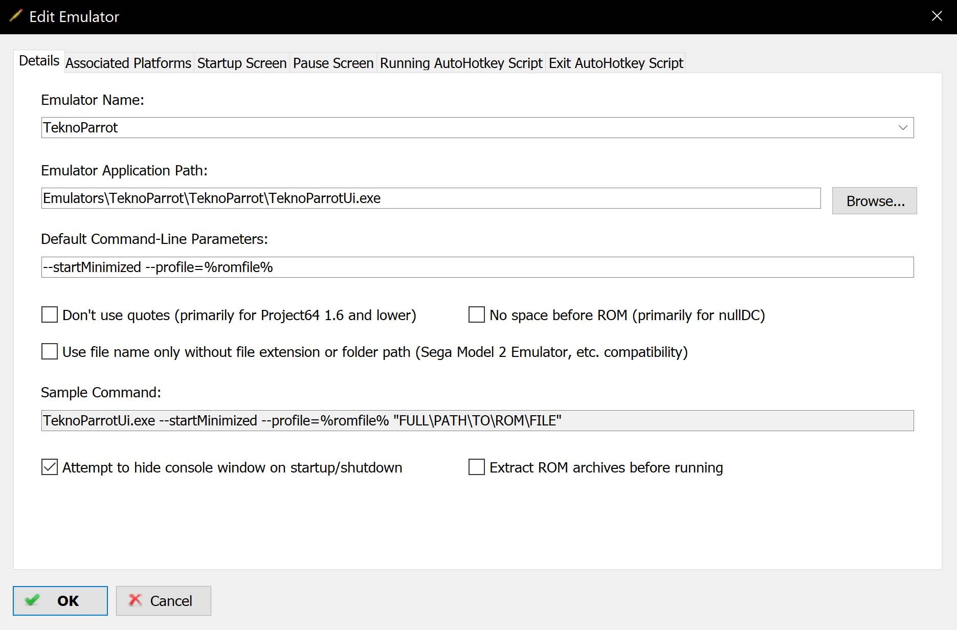Click the Emulator Application Path field
The height and width of the screenshot is (630, 957).
pyautogui.click(x=431, y=198)
